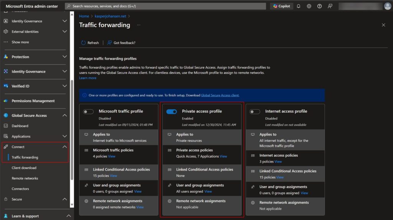Screen dimensions: 393x220
Task: Open settings gear icon in top bar
Action: point(309,6)
